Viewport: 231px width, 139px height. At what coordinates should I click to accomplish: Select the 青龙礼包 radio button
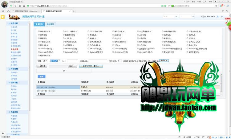pos(88,35)
